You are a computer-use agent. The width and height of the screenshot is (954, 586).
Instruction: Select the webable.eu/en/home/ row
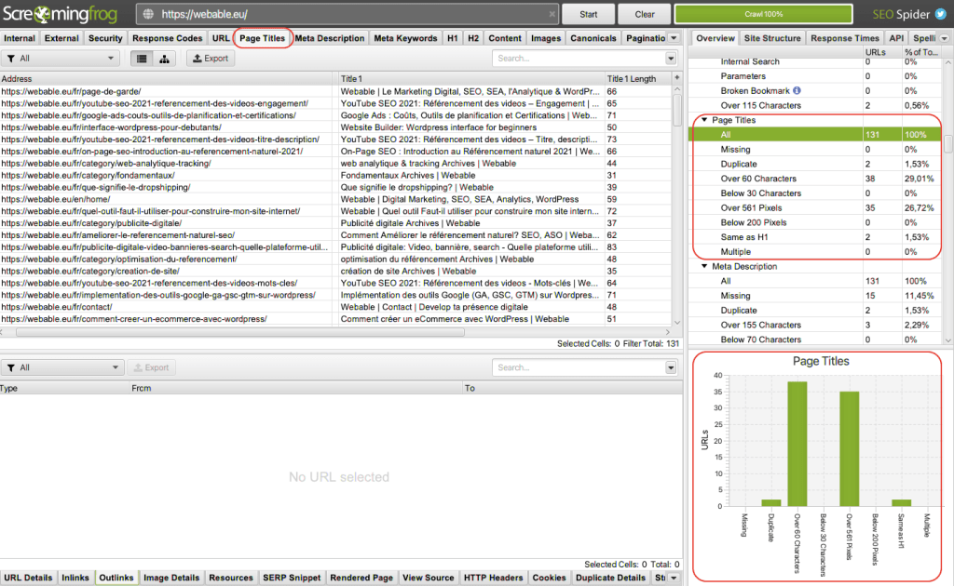pos(335,199)
